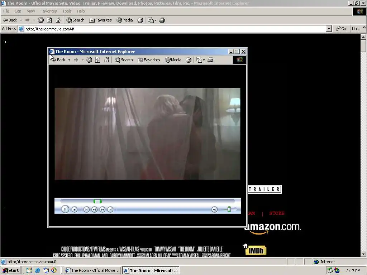Image resolution: width=367 pixels, height=275 pixels.
Task: Open Media pane in main toolbar
Action: click(x=125, y=20)
